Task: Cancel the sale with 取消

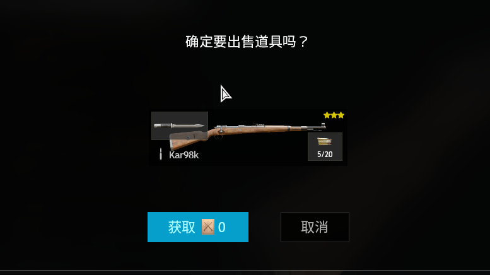Action: coord(315,227)
